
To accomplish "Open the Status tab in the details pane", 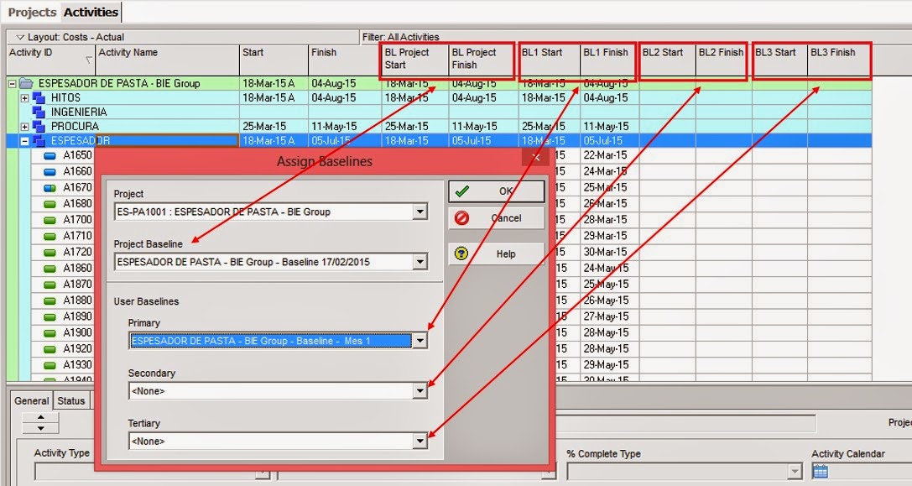I will 71,400.
